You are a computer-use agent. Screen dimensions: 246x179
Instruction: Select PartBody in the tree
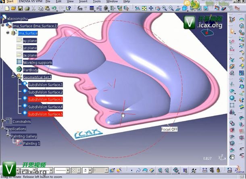(x=30, y=70)
